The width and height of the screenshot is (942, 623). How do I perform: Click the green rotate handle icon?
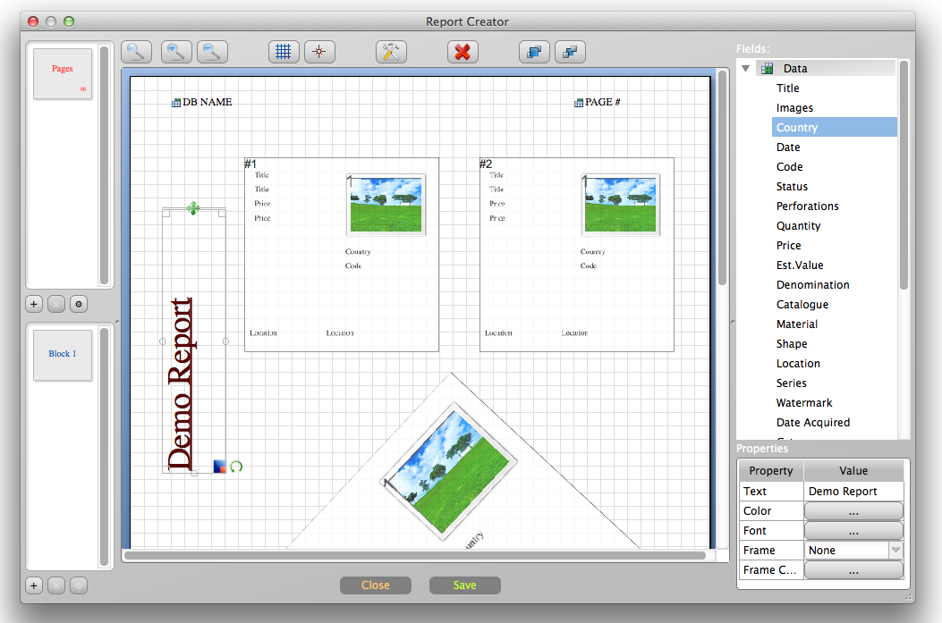[236, 467]
